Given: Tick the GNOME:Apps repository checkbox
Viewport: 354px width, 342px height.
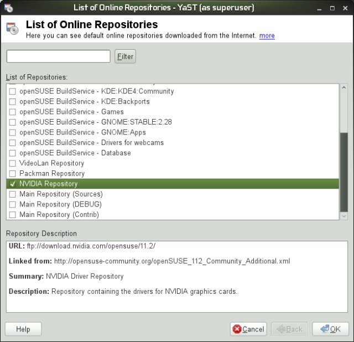Looking at the screenshot, I should coord(12,133).
